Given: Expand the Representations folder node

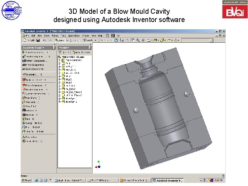Looking at the screenshot, I should click(x=60, y=60).
